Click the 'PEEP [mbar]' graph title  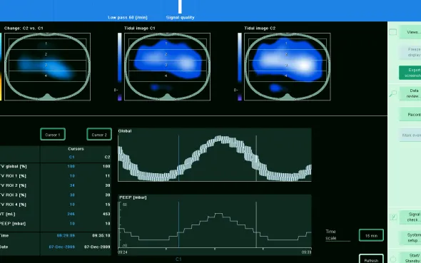tap(133, 197)
